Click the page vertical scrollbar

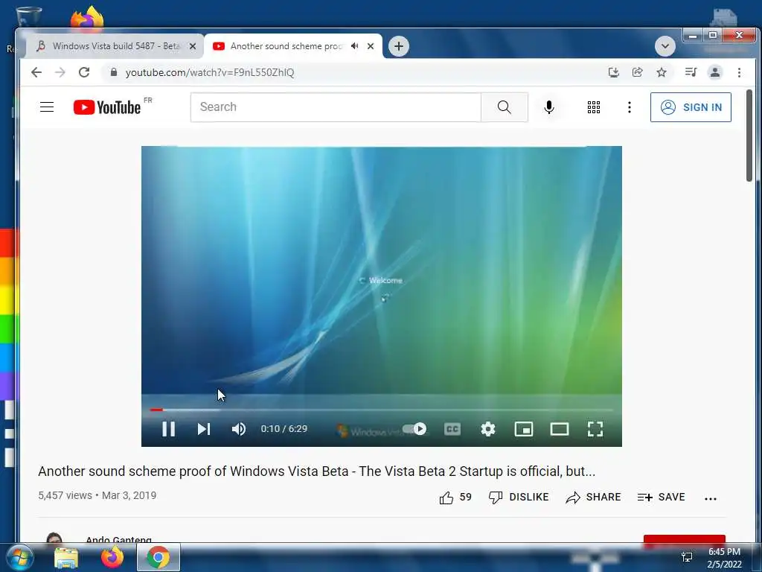[749, 136]
